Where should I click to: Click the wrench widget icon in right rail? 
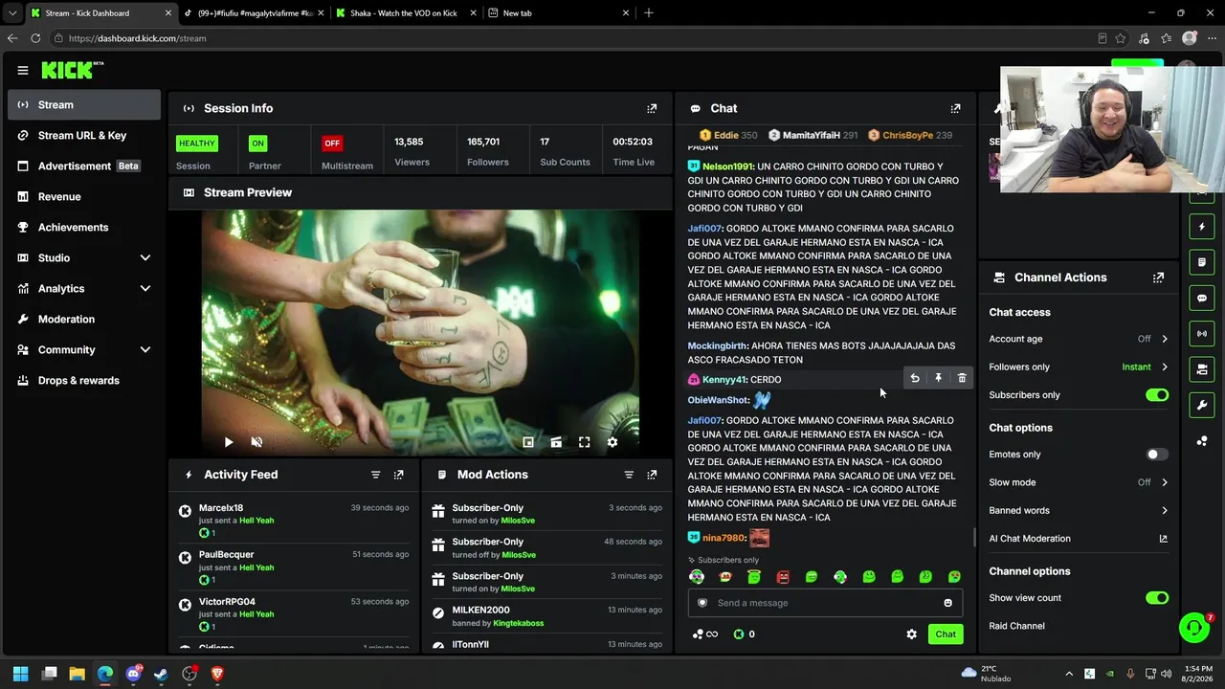[1203, 405]
